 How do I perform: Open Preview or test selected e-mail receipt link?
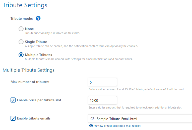117,126
